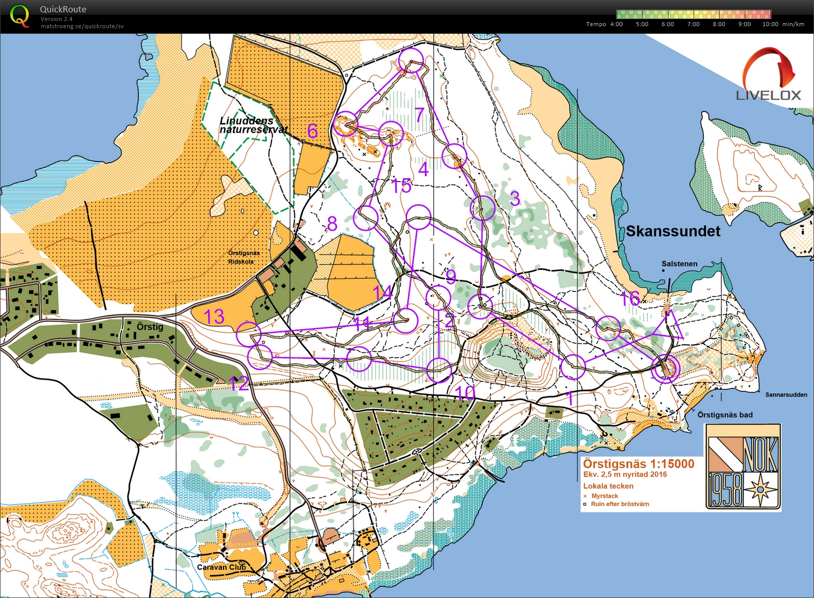Click the 'Örstigsnäs 1:15000' map title
Viewport: 814px width, 598px height.
tap(639, 464)
